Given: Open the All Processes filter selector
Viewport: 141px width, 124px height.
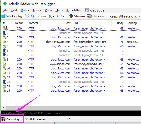Looking at the screenshot, I should (35, 119).
